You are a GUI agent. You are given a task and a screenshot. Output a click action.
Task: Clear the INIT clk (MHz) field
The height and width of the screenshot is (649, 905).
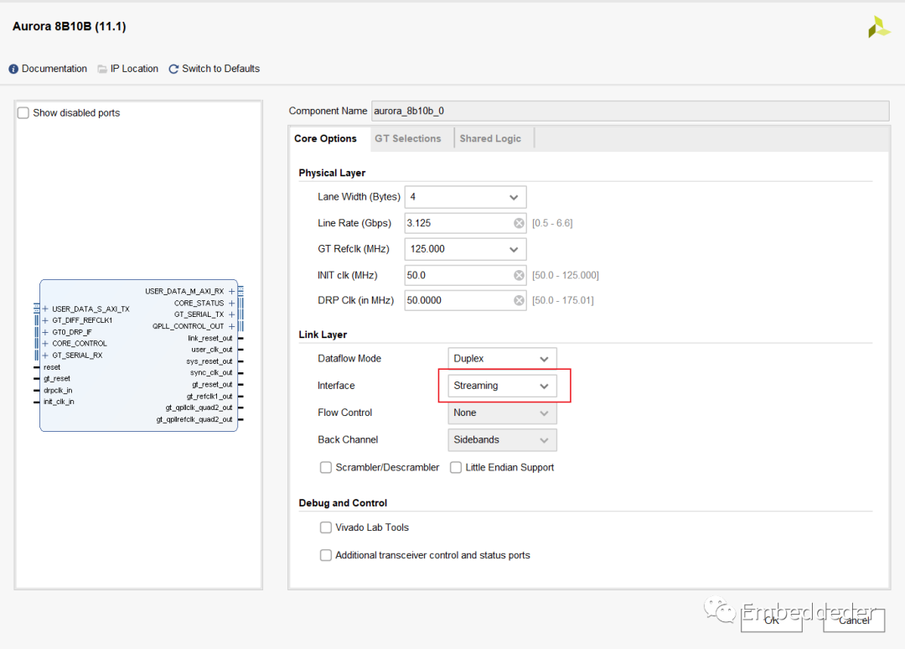tap(519, 275)
